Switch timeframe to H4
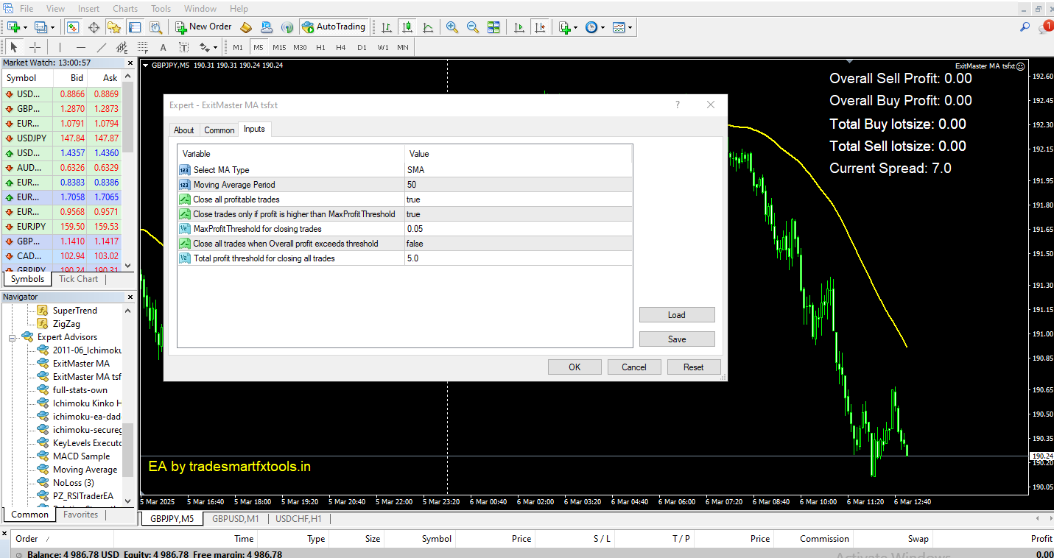The image size is (1054, 558). [x=341, y=47]
